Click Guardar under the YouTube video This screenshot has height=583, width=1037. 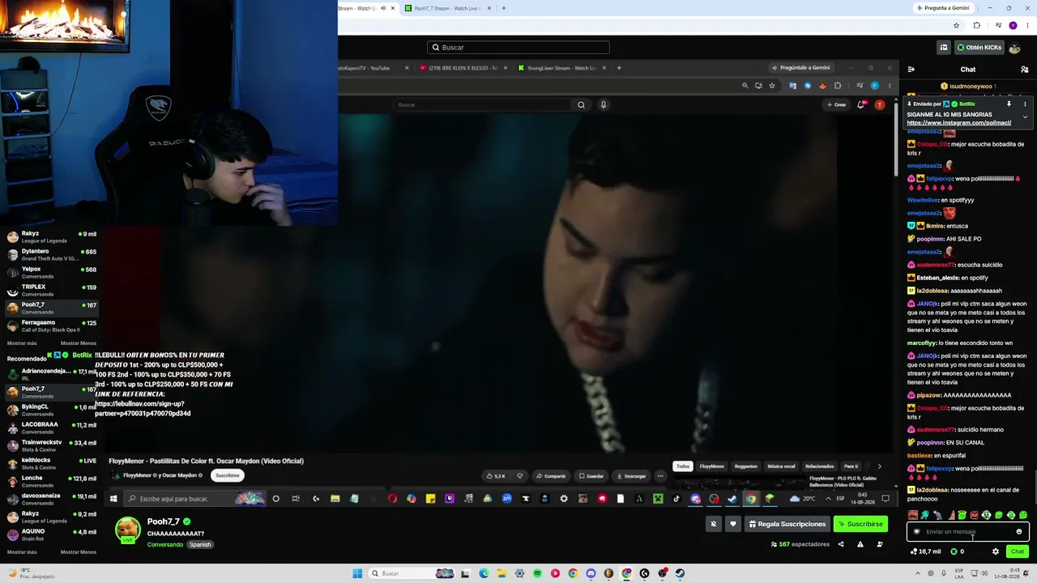pos(591,476)
